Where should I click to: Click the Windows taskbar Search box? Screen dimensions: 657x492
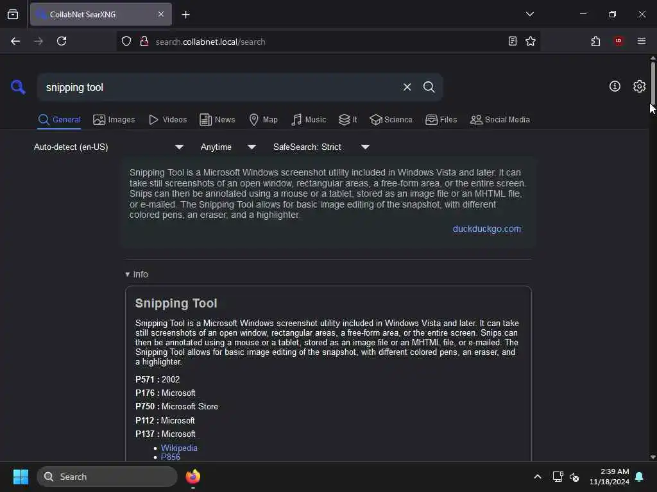click(x=107, y=477)
